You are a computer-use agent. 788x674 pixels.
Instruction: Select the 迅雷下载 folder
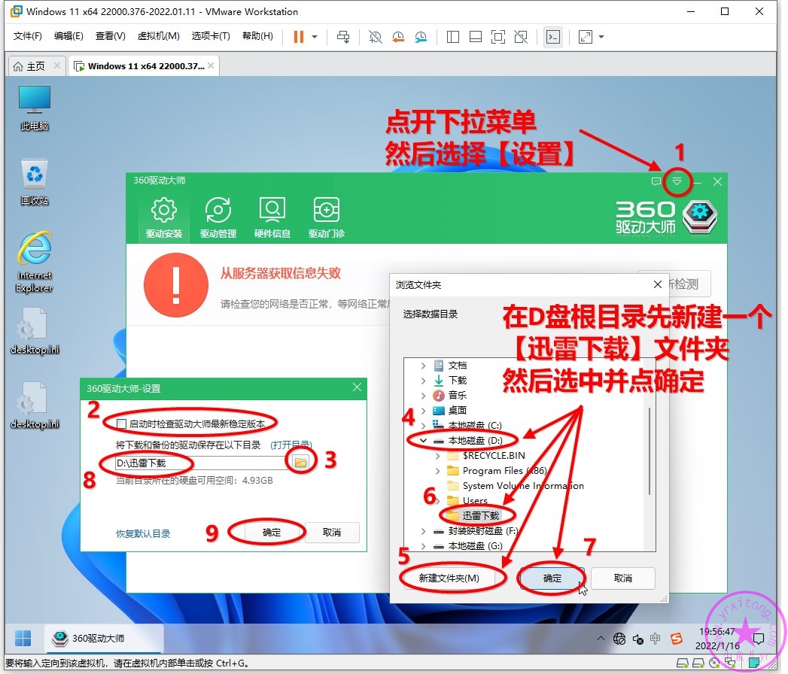(473, 516)
